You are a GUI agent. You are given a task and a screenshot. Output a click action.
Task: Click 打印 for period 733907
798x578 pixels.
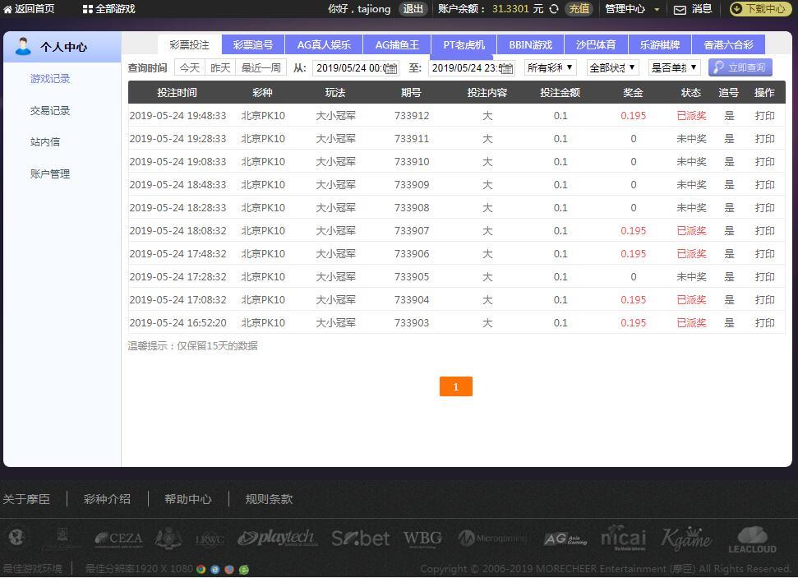[x=764, y=231]
